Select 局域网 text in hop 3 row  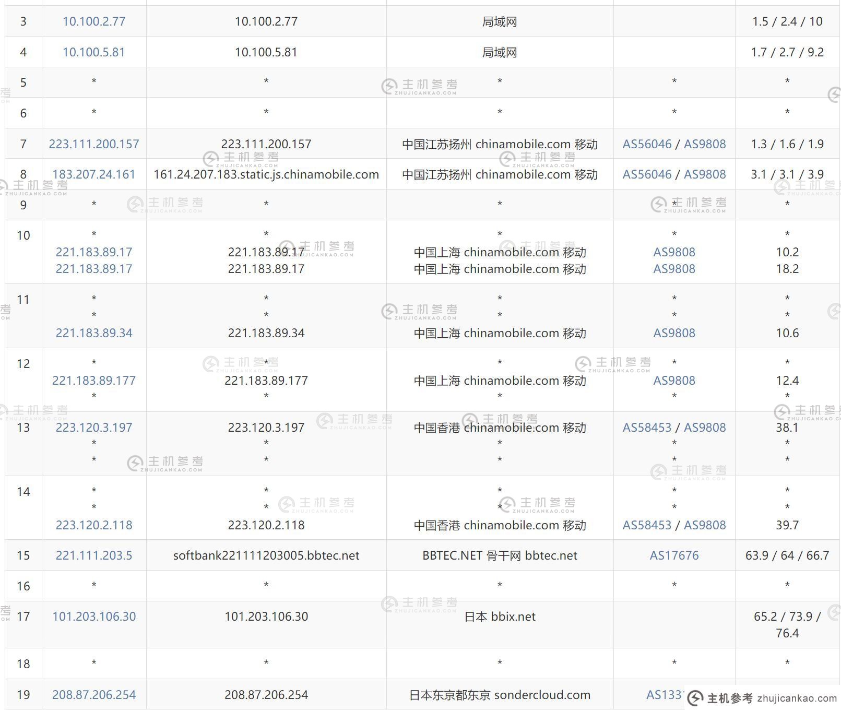pos(500,21)
